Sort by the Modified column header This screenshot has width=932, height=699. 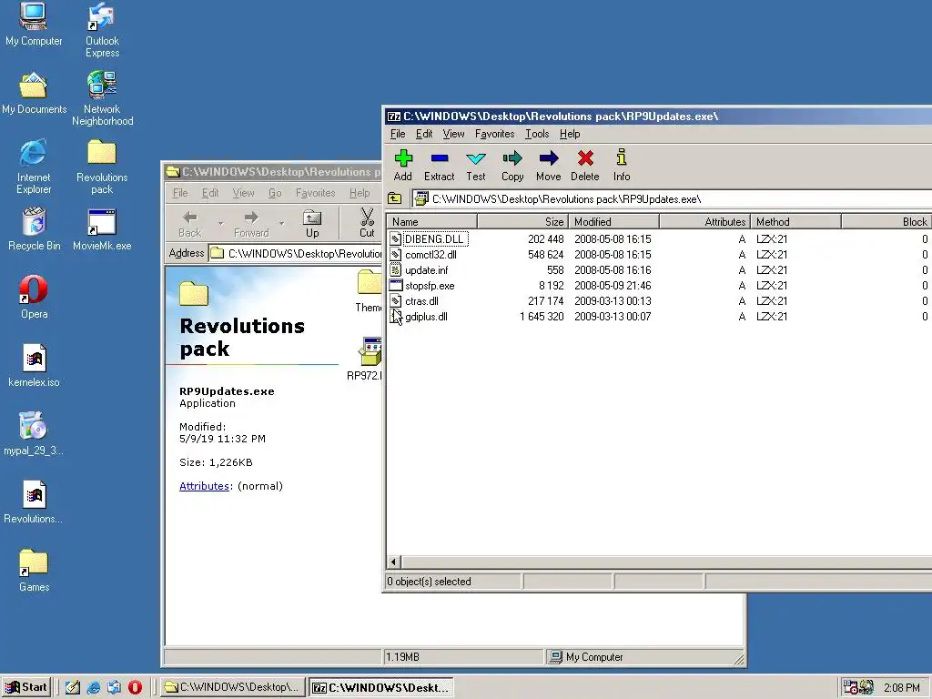[x=614, y=222]
